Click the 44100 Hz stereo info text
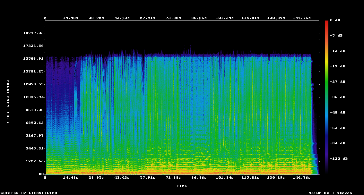Viewport: 364px width, 195px height. (x=330, y=193)
